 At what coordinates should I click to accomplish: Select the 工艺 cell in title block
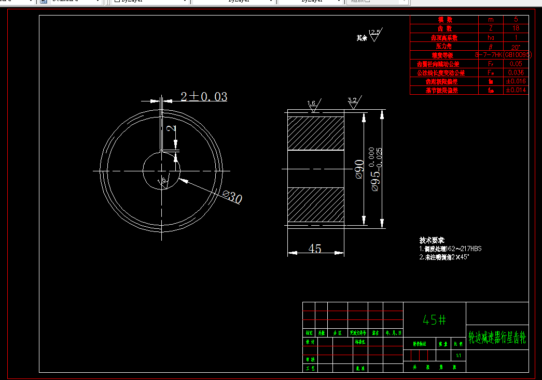[x=310, y=369]
